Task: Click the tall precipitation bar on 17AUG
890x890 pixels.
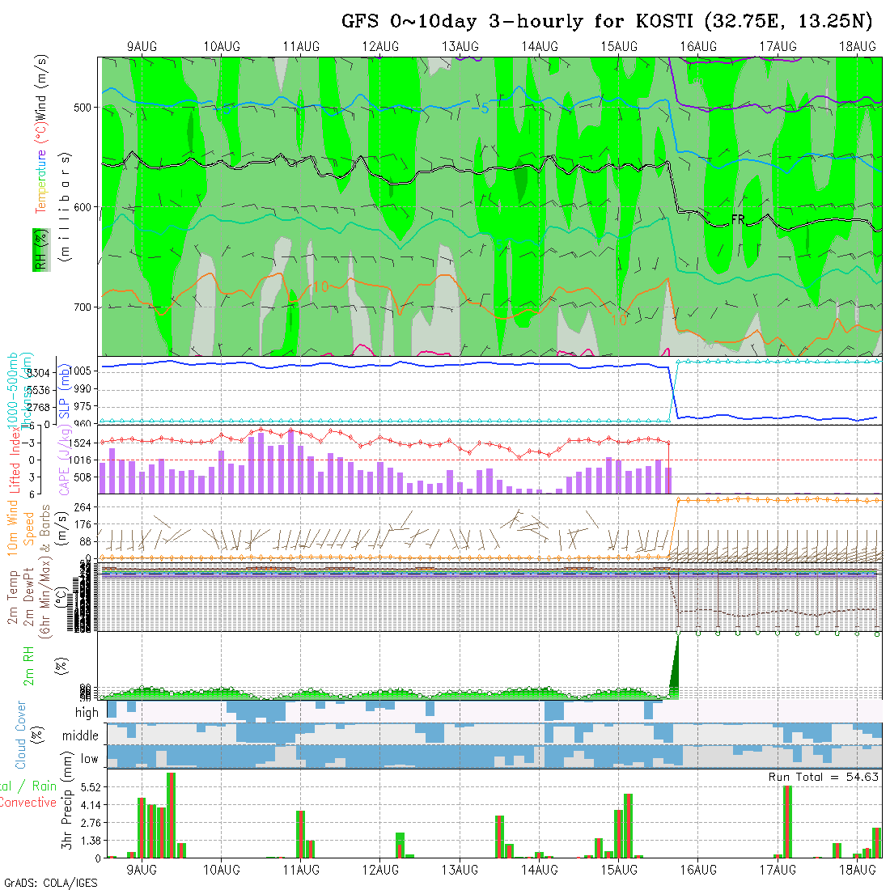Action: 787,822
